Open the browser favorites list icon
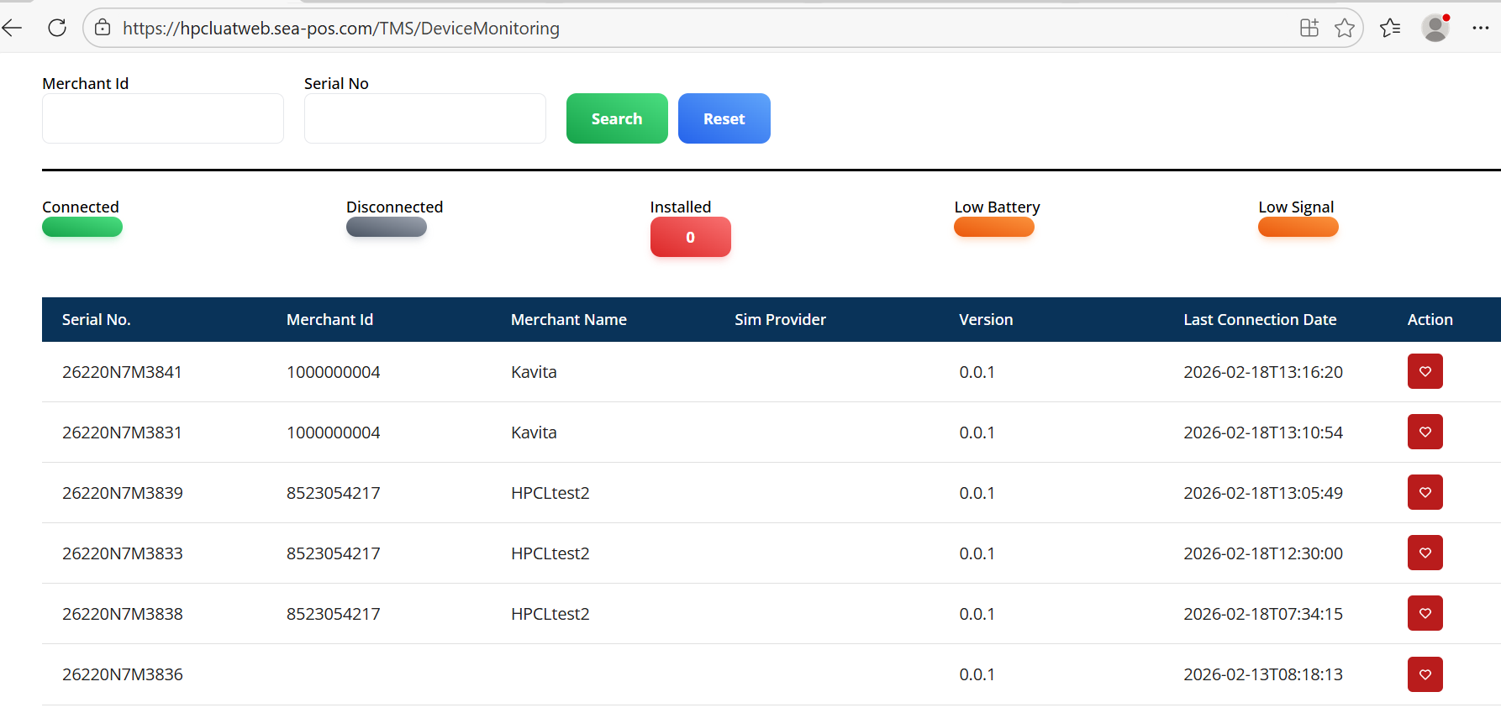Viewport: 1501px width, 713px height. (x=1390, y=28)
